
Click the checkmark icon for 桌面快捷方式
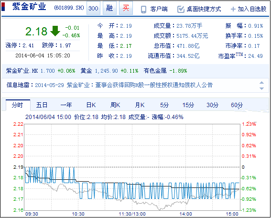pyautogui.click(x=181, y=9)
